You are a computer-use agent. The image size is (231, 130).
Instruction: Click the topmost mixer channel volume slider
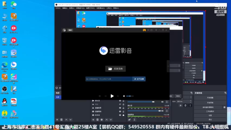144,102
